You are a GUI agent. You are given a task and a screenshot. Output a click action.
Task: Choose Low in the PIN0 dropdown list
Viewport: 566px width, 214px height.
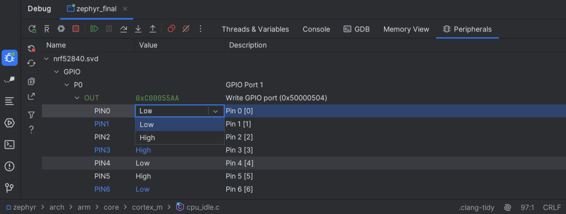point(179,124)
